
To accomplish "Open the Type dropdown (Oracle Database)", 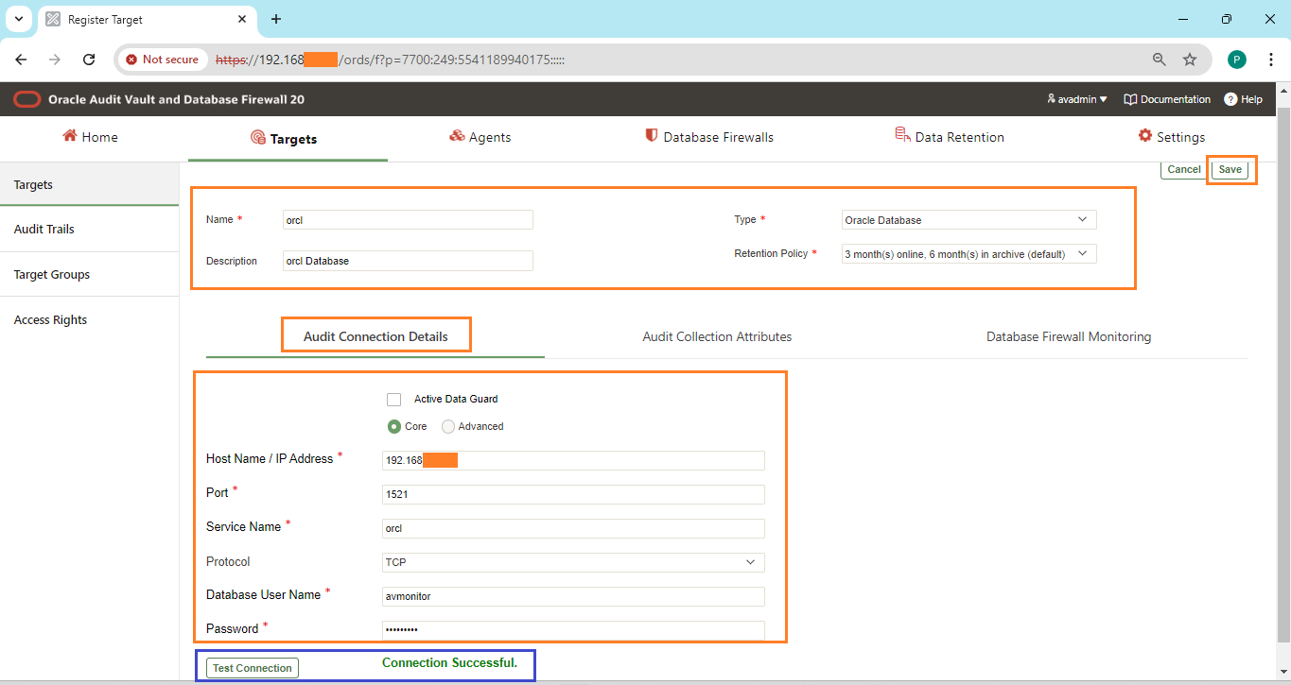I will (968, 220).
